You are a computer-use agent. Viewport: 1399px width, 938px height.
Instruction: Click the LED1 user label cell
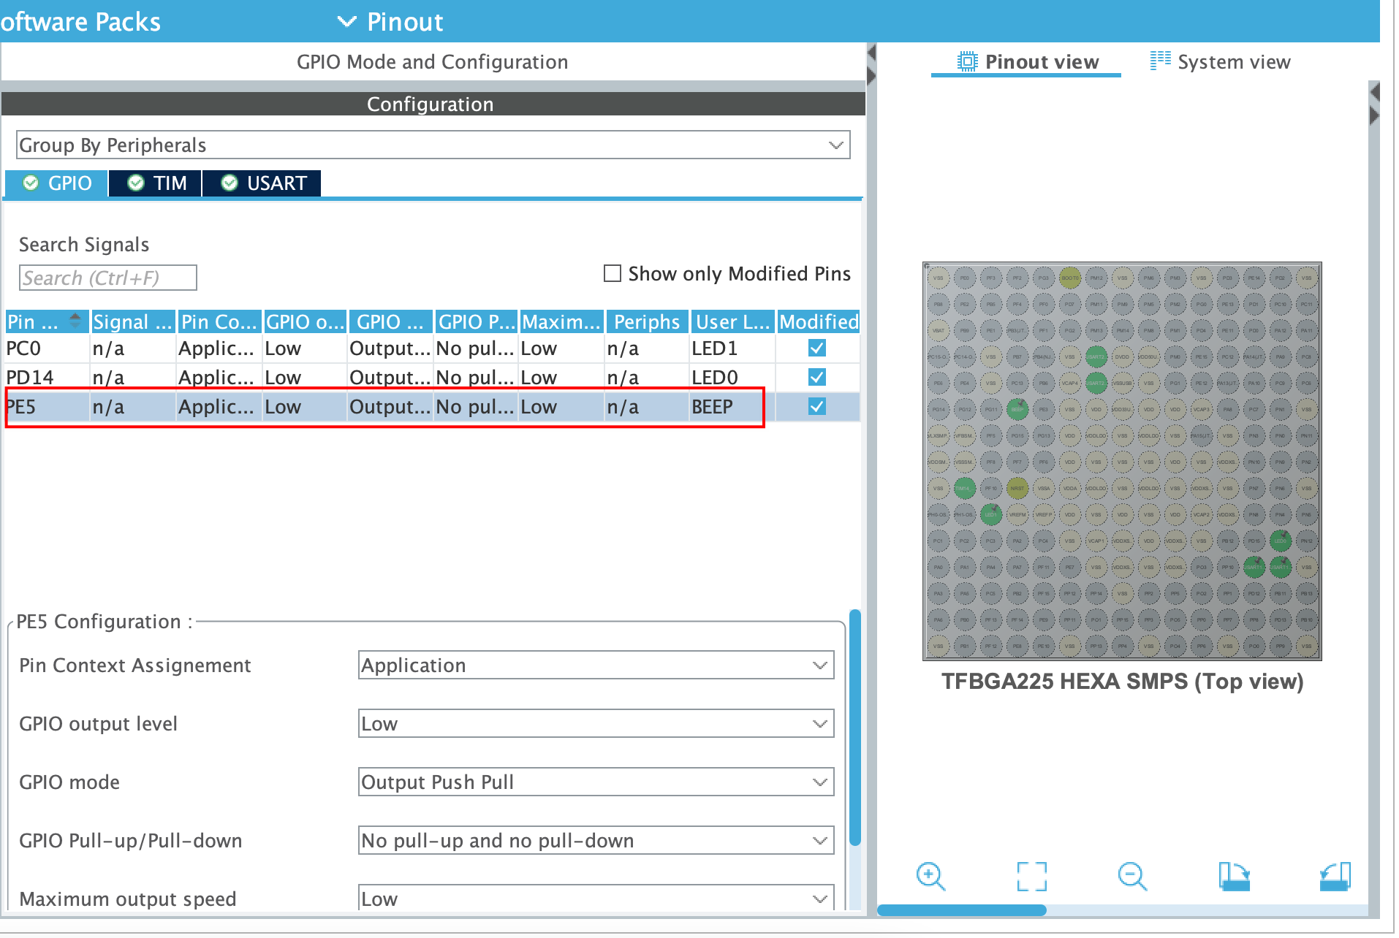click(732, 348)
